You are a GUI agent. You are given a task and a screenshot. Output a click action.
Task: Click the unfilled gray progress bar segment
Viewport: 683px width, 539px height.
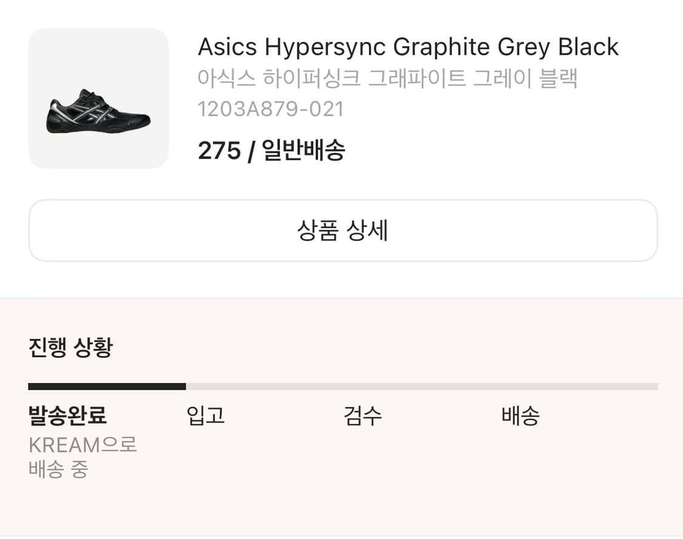coord(425,385)
